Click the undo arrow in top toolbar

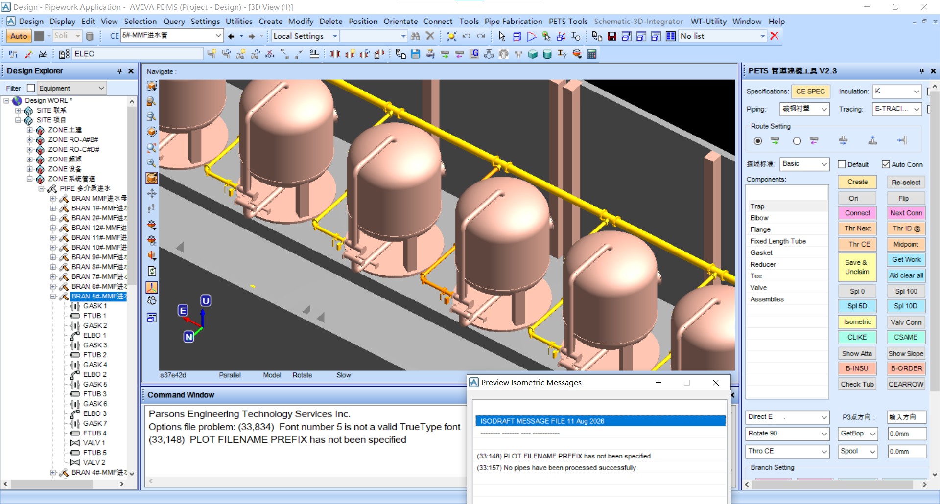[x=467, y=36]
